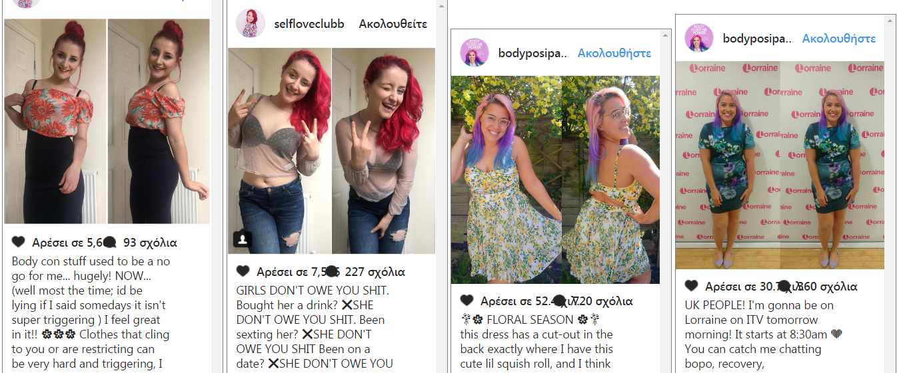Click the scroll up arrow beside selfloveclubb post
This screenshot has height=373, width=897.
point(441,5)
